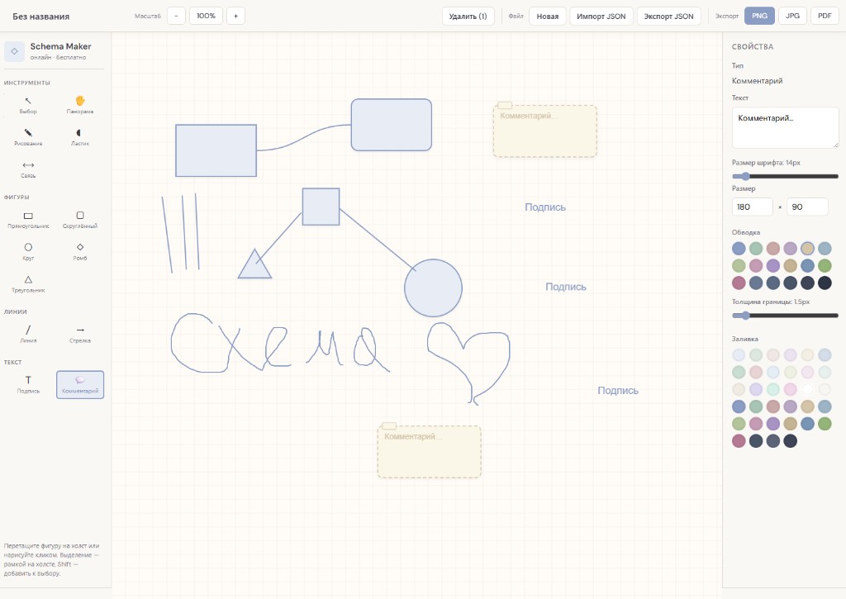Select the Связь connector tool
Viewport: 846px width, 599px height.
28,169
